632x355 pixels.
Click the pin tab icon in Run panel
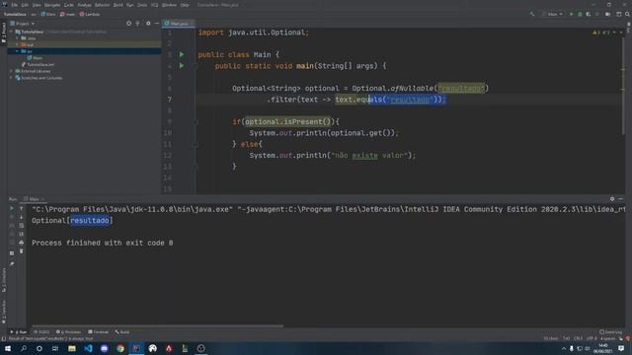[12, 264]
